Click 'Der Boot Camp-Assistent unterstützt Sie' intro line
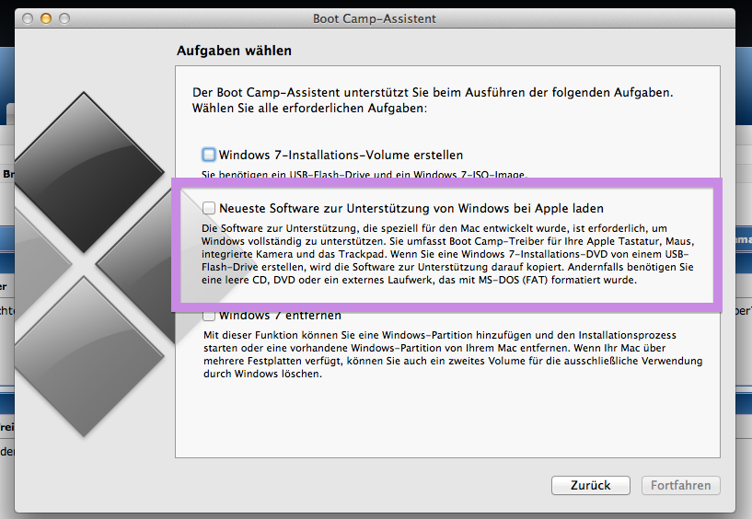The image size is (752, 519). pos(433,92)
